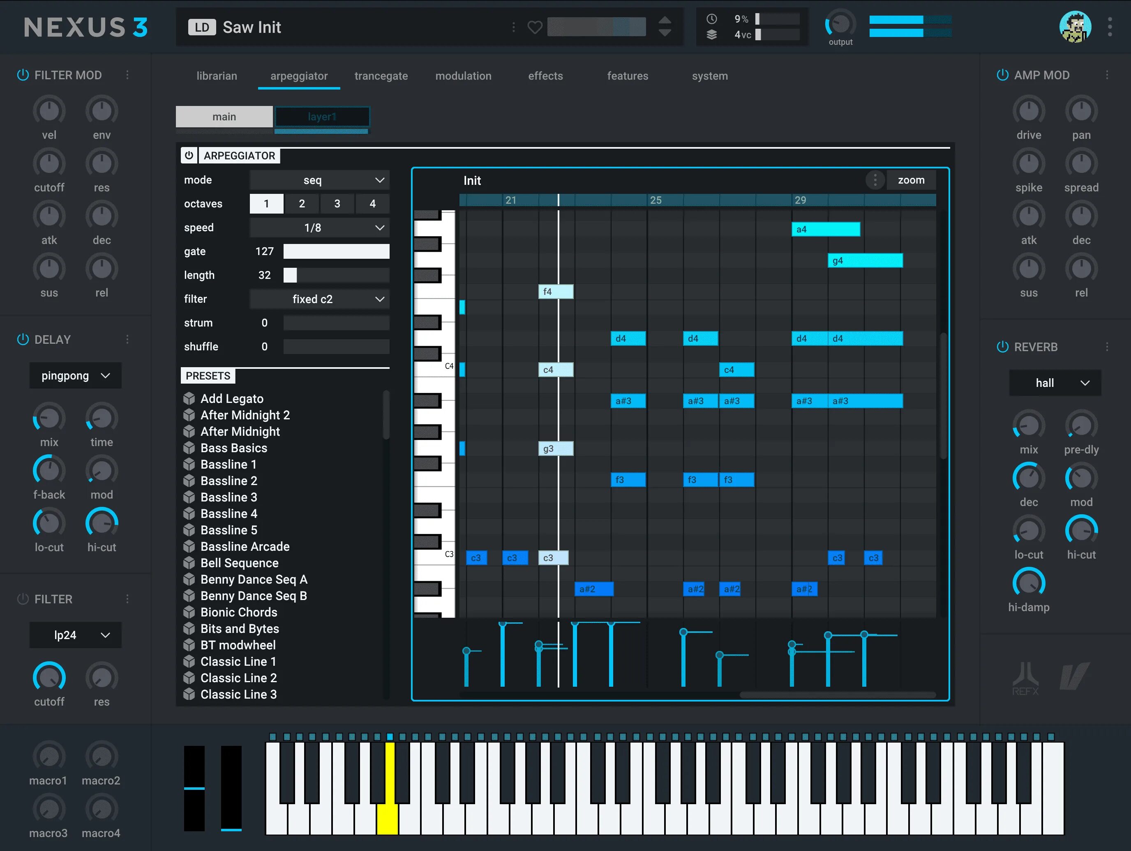
Task: Click the zoom button in sequencer
Action: pos(911,180)
